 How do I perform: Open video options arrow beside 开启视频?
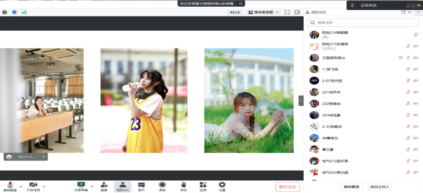(44, 186)
